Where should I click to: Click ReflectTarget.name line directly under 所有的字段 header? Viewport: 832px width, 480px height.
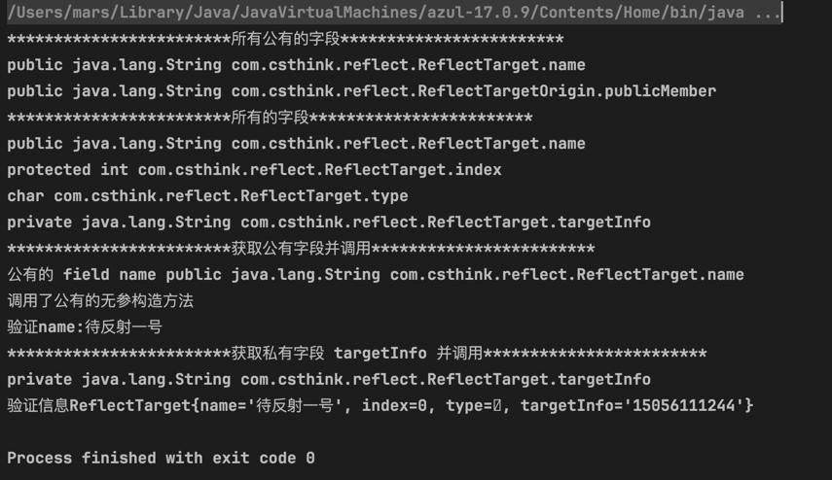click(x=296, y=144)
